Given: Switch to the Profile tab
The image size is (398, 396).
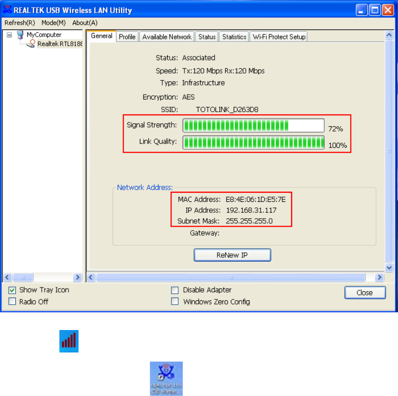Looking at the screenshot, I should [x=127, y=37].
